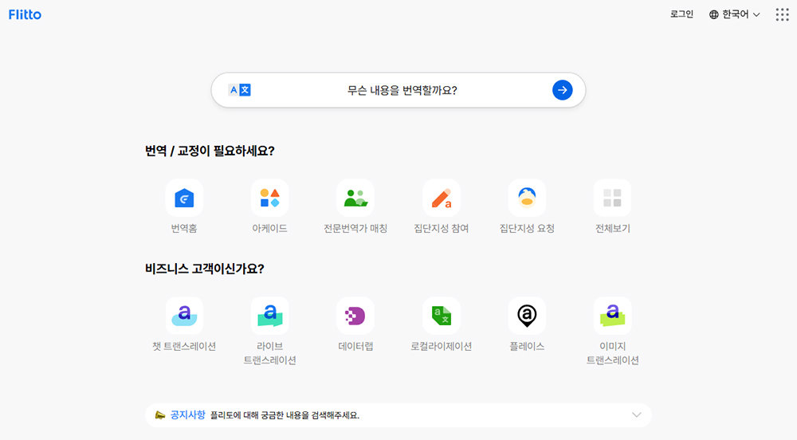Open the 집단지성 참여 icon

pyautogui.click(x=441, y=198)
